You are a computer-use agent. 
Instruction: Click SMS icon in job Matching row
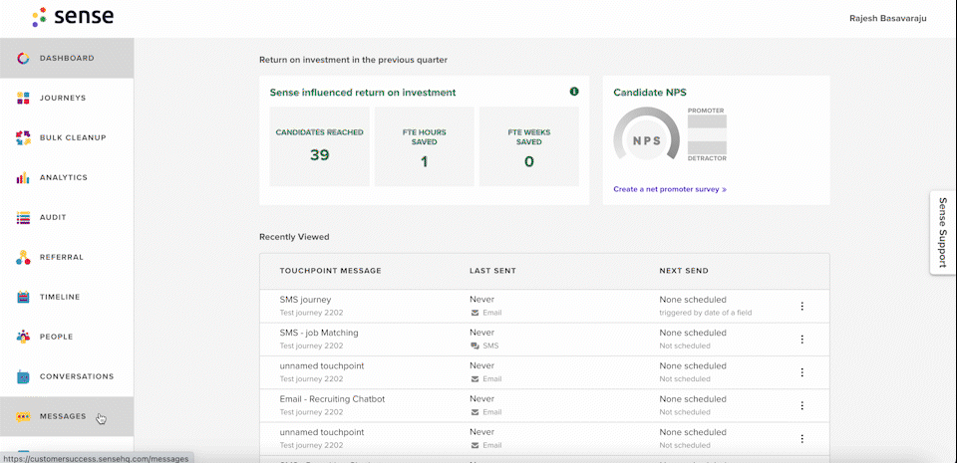coord(475,347)
